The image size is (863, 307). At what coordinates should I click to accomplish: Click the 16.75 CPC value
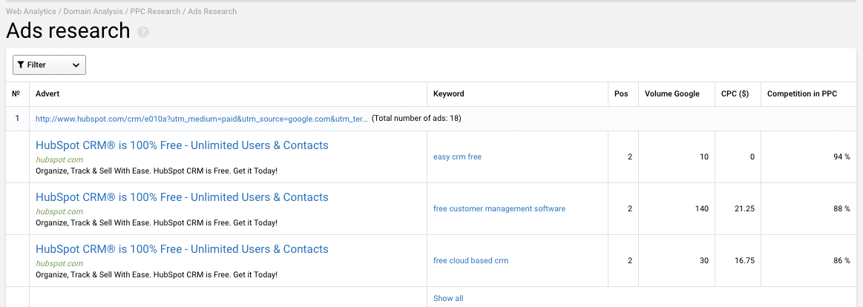coord(744,260)
